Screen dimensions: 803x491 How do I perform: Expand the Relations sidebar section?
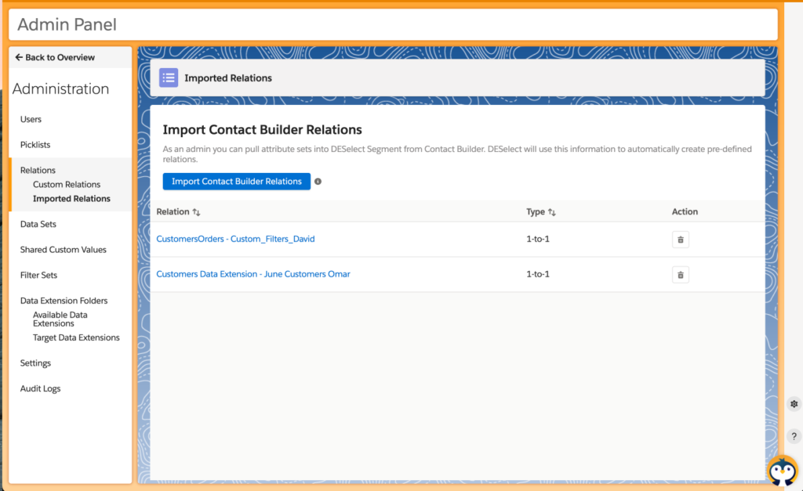(x=38, y=170)
